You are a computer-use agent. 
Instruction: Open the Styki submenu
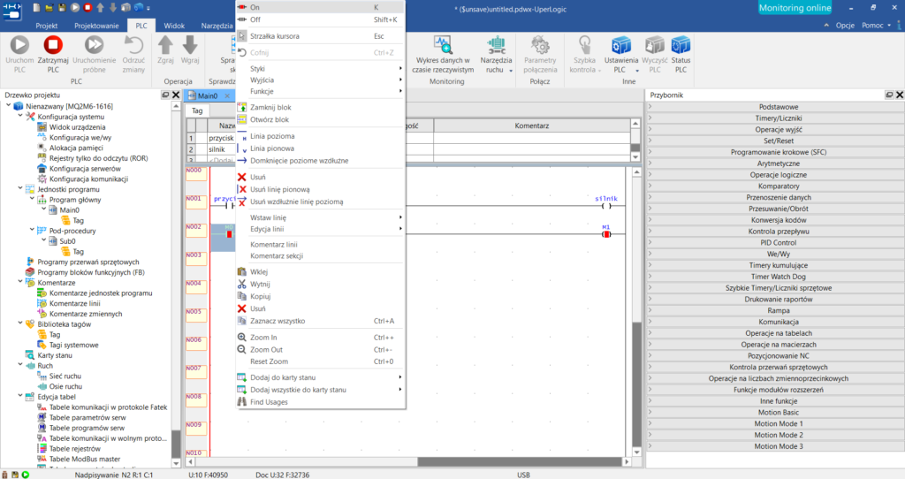(x=320, y=69)
